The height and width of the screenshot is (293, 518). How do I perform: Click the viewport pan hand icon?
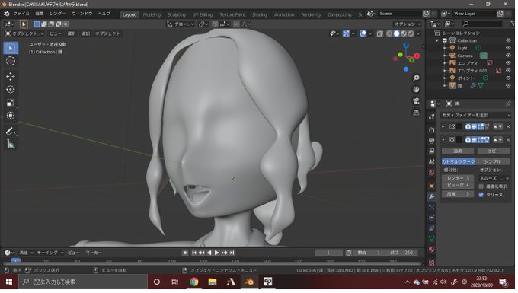416,89
